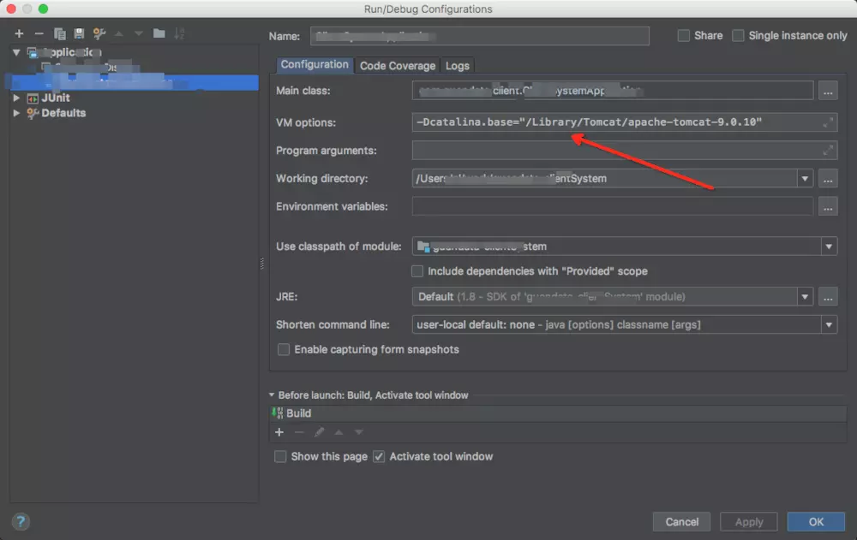Add new configuration with plus icon

[19, 34]
